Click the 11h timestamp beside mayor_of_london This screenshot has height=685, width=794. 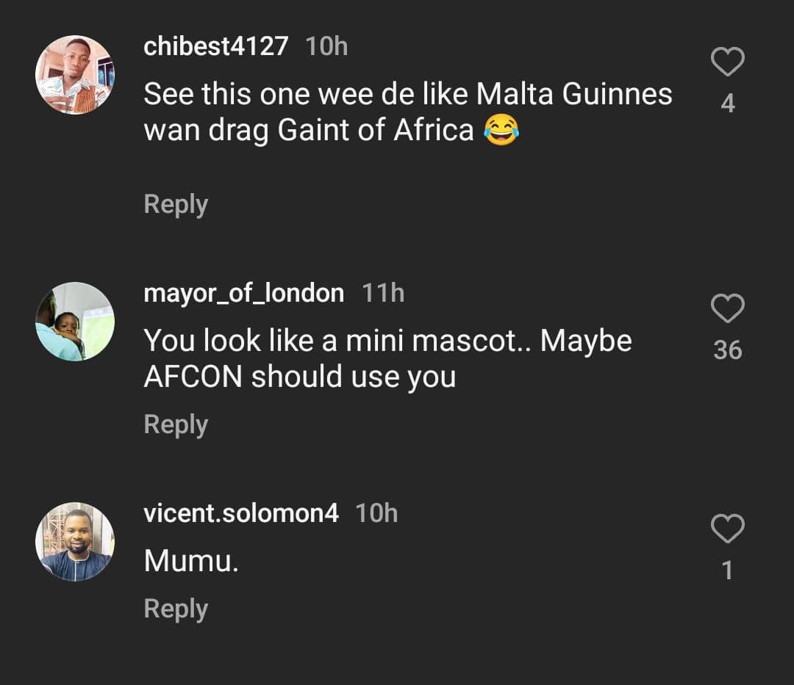(x=383, y=293)
